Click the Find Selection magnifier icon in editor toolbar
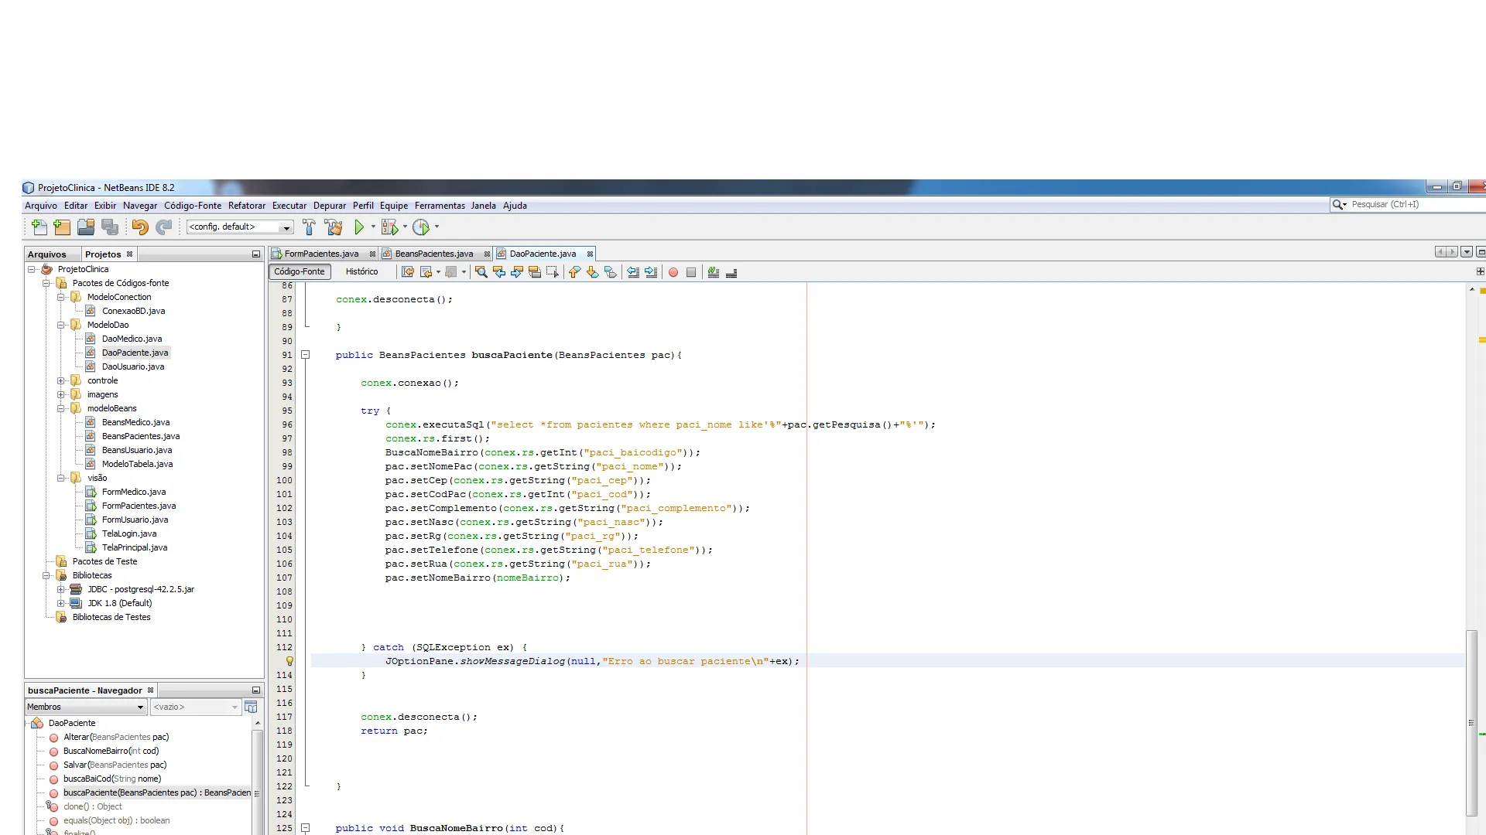Viewport: 1486px width, 835px height. (x=481, y=272)
